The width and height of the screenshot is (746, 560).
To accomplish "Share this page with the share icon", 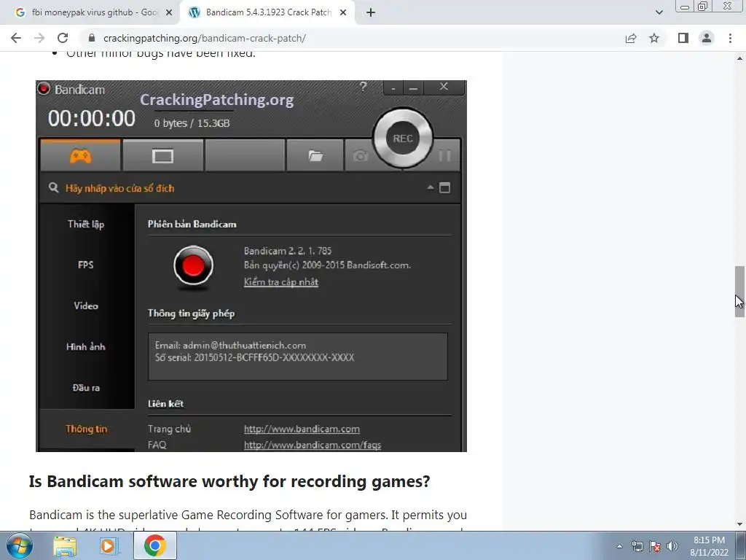I will [x=631, y=38].
